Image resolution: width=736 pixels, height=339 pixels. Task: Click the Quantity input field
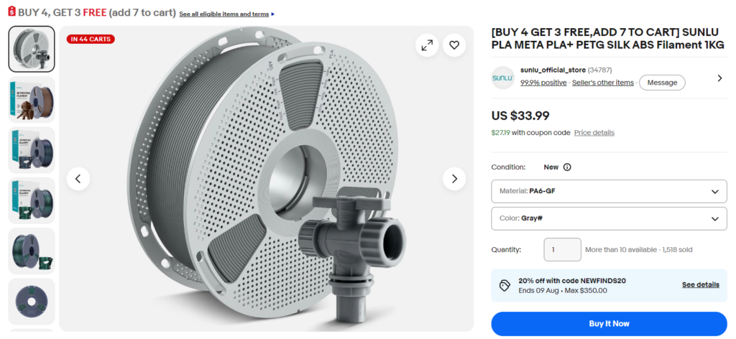tap(562, 249)
